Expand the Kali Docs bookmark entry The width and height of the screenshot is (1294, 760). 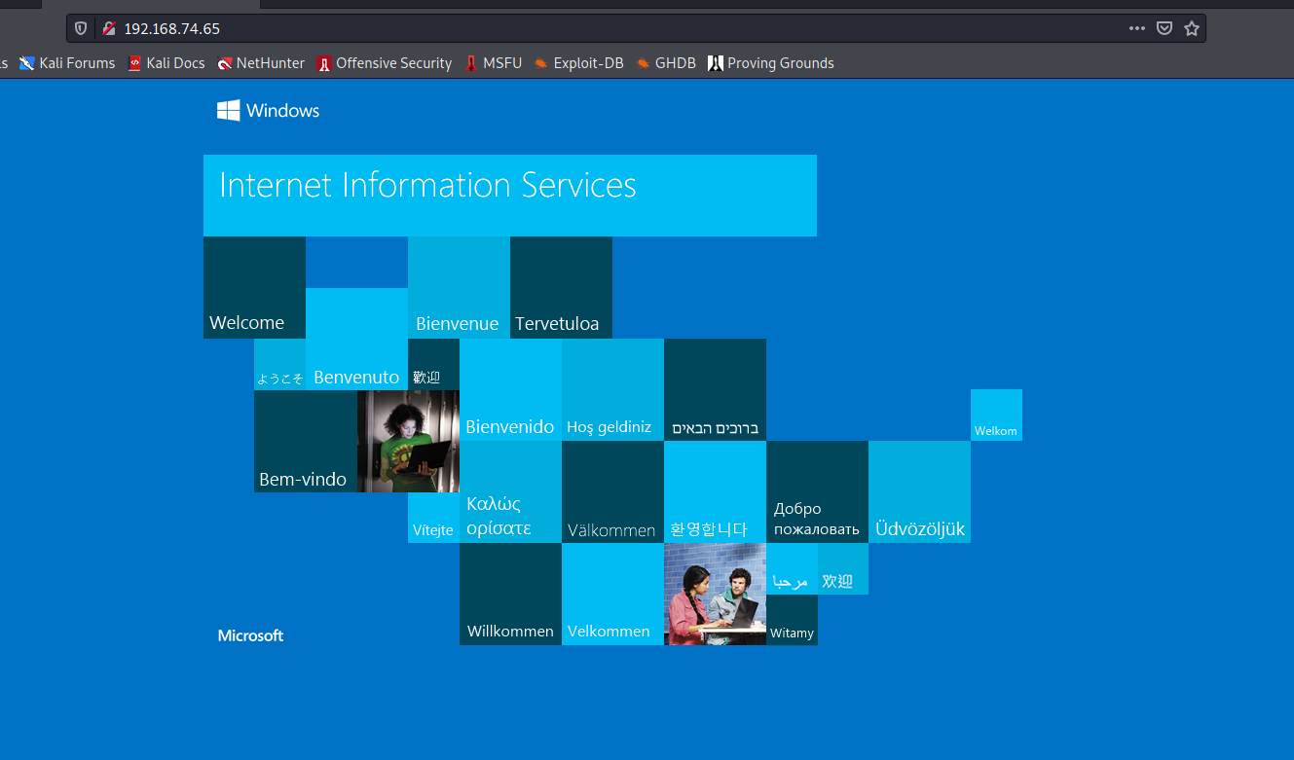click(166, 62)
